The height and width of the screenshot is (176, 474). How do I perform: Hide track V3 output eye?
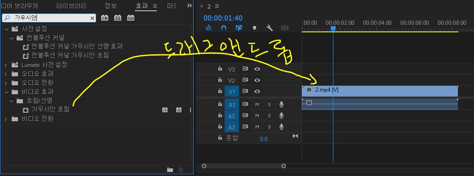257,69
